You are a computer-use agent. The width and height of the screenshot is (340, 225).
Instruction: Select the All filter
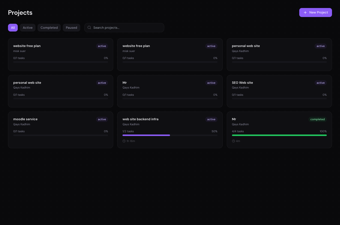pos(13,27)
